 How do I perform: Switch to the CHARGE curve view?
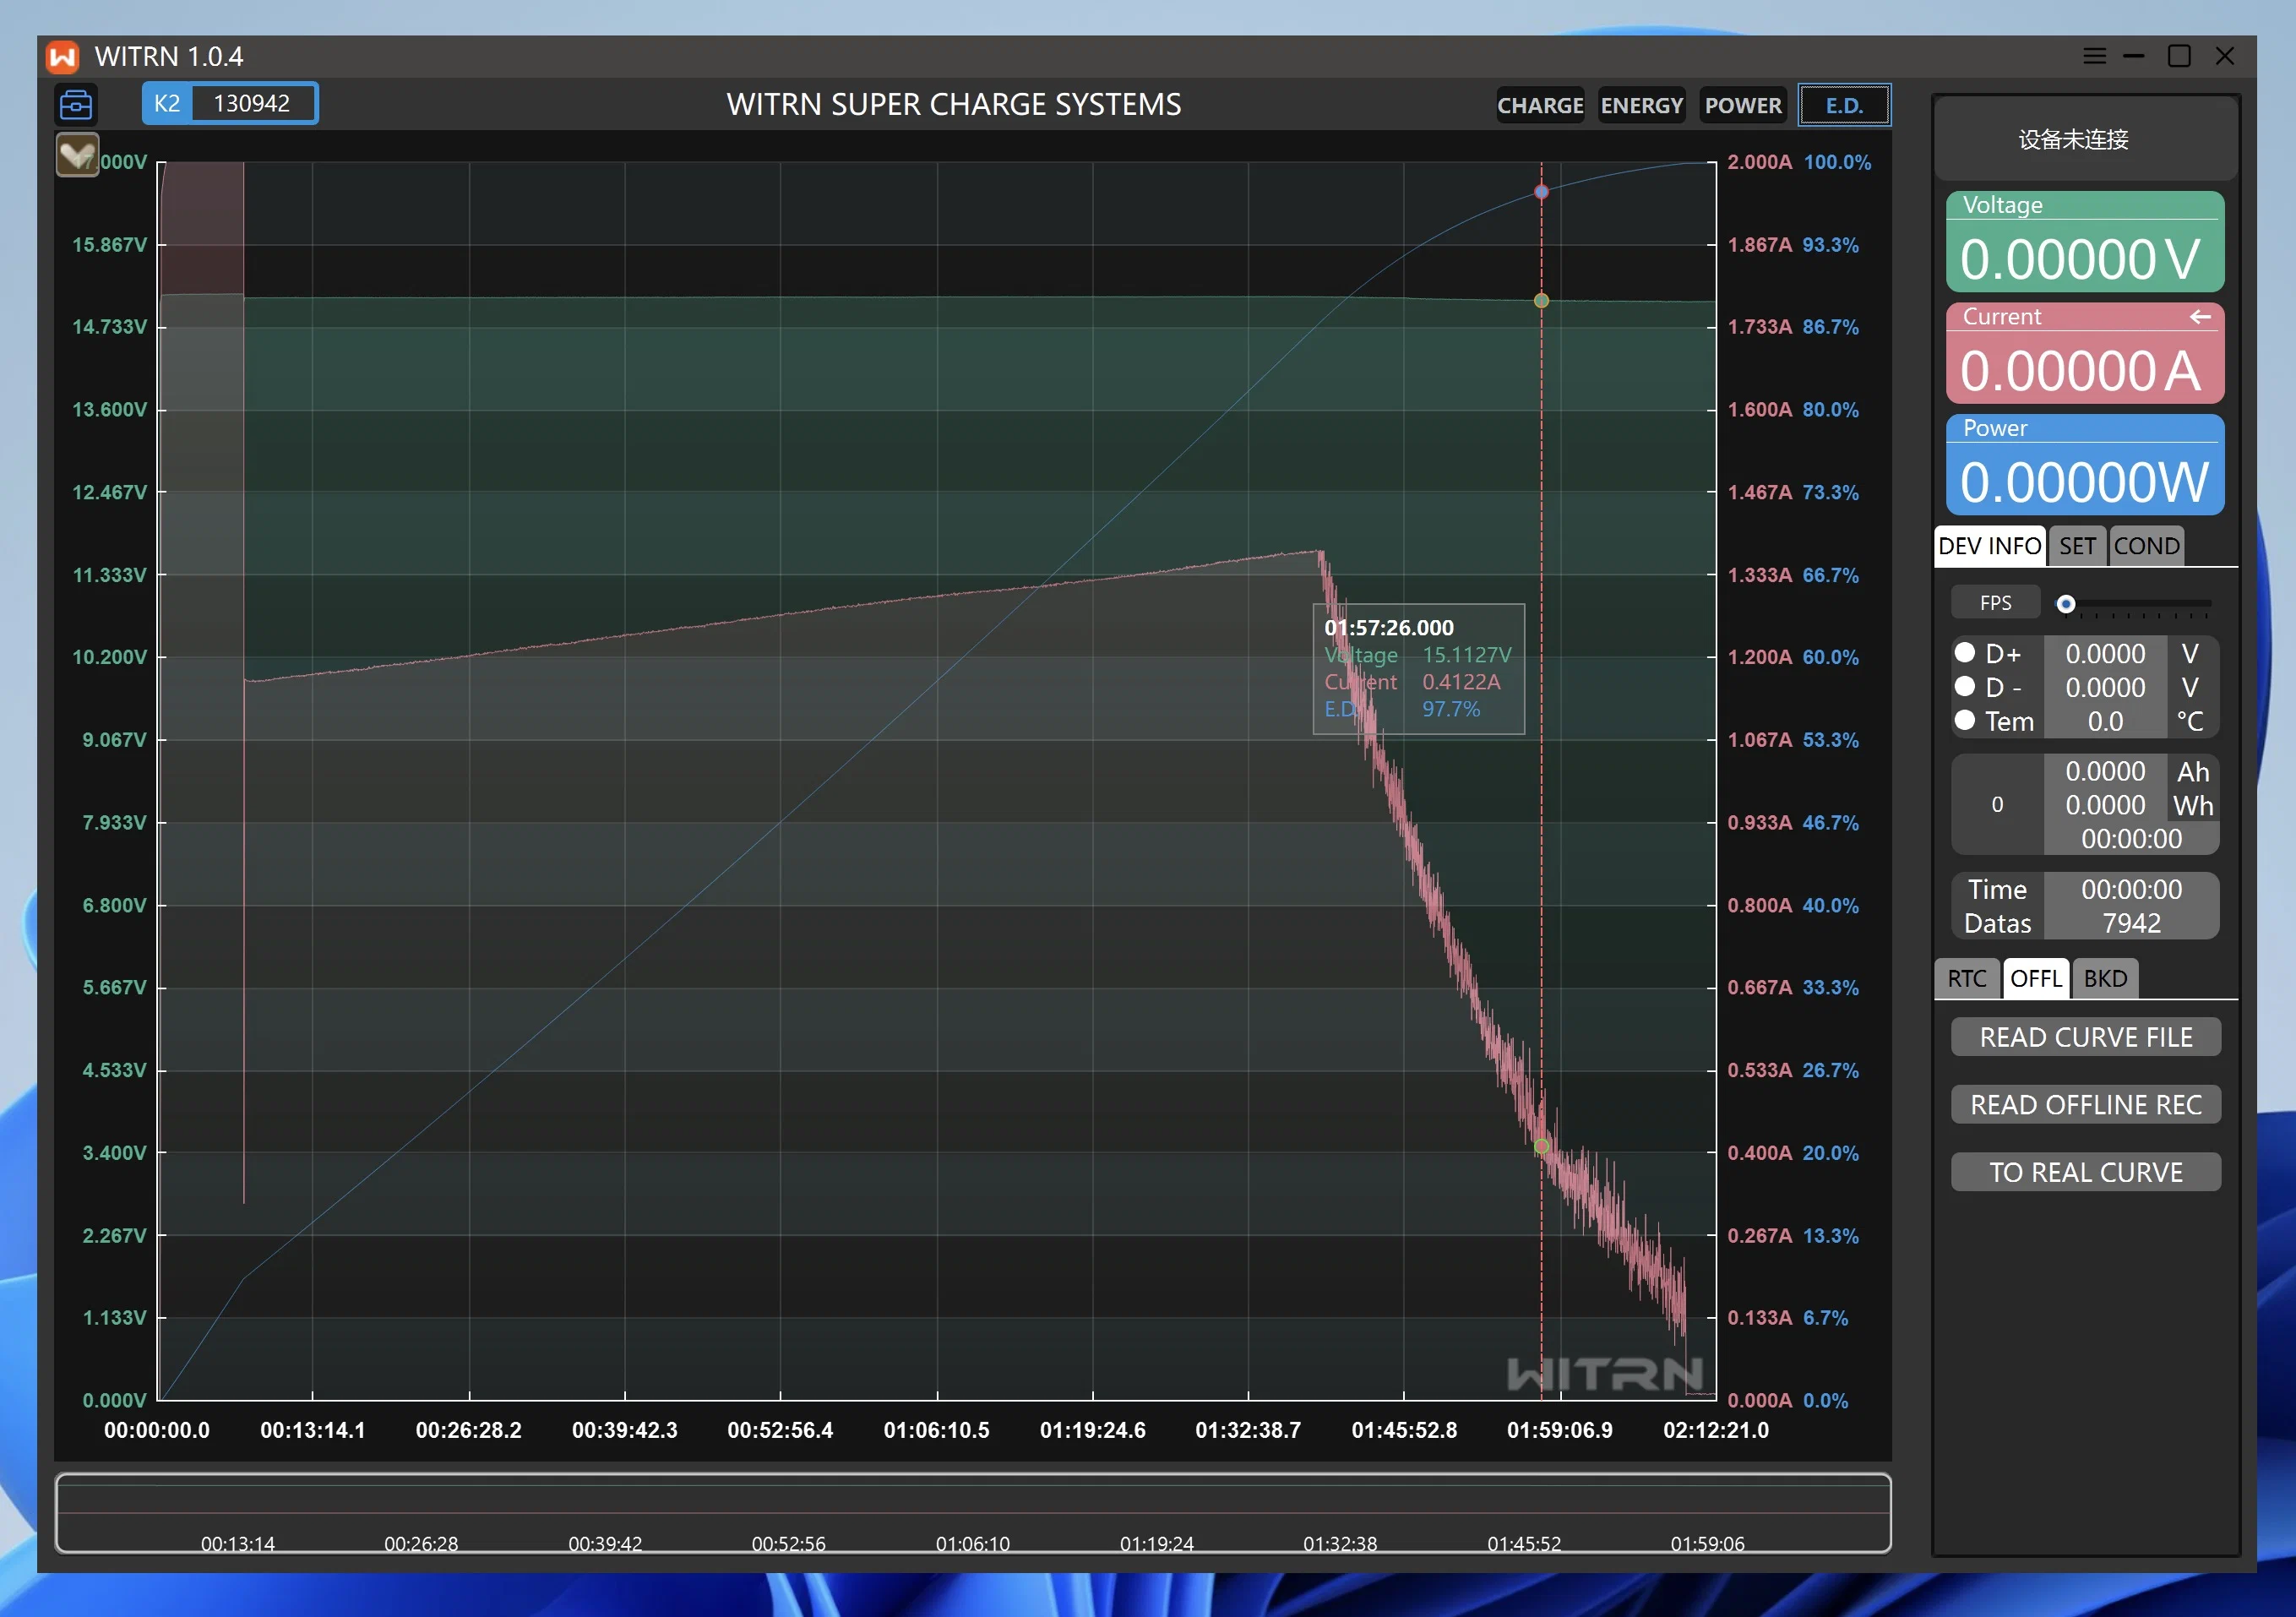coord(1540,105)
